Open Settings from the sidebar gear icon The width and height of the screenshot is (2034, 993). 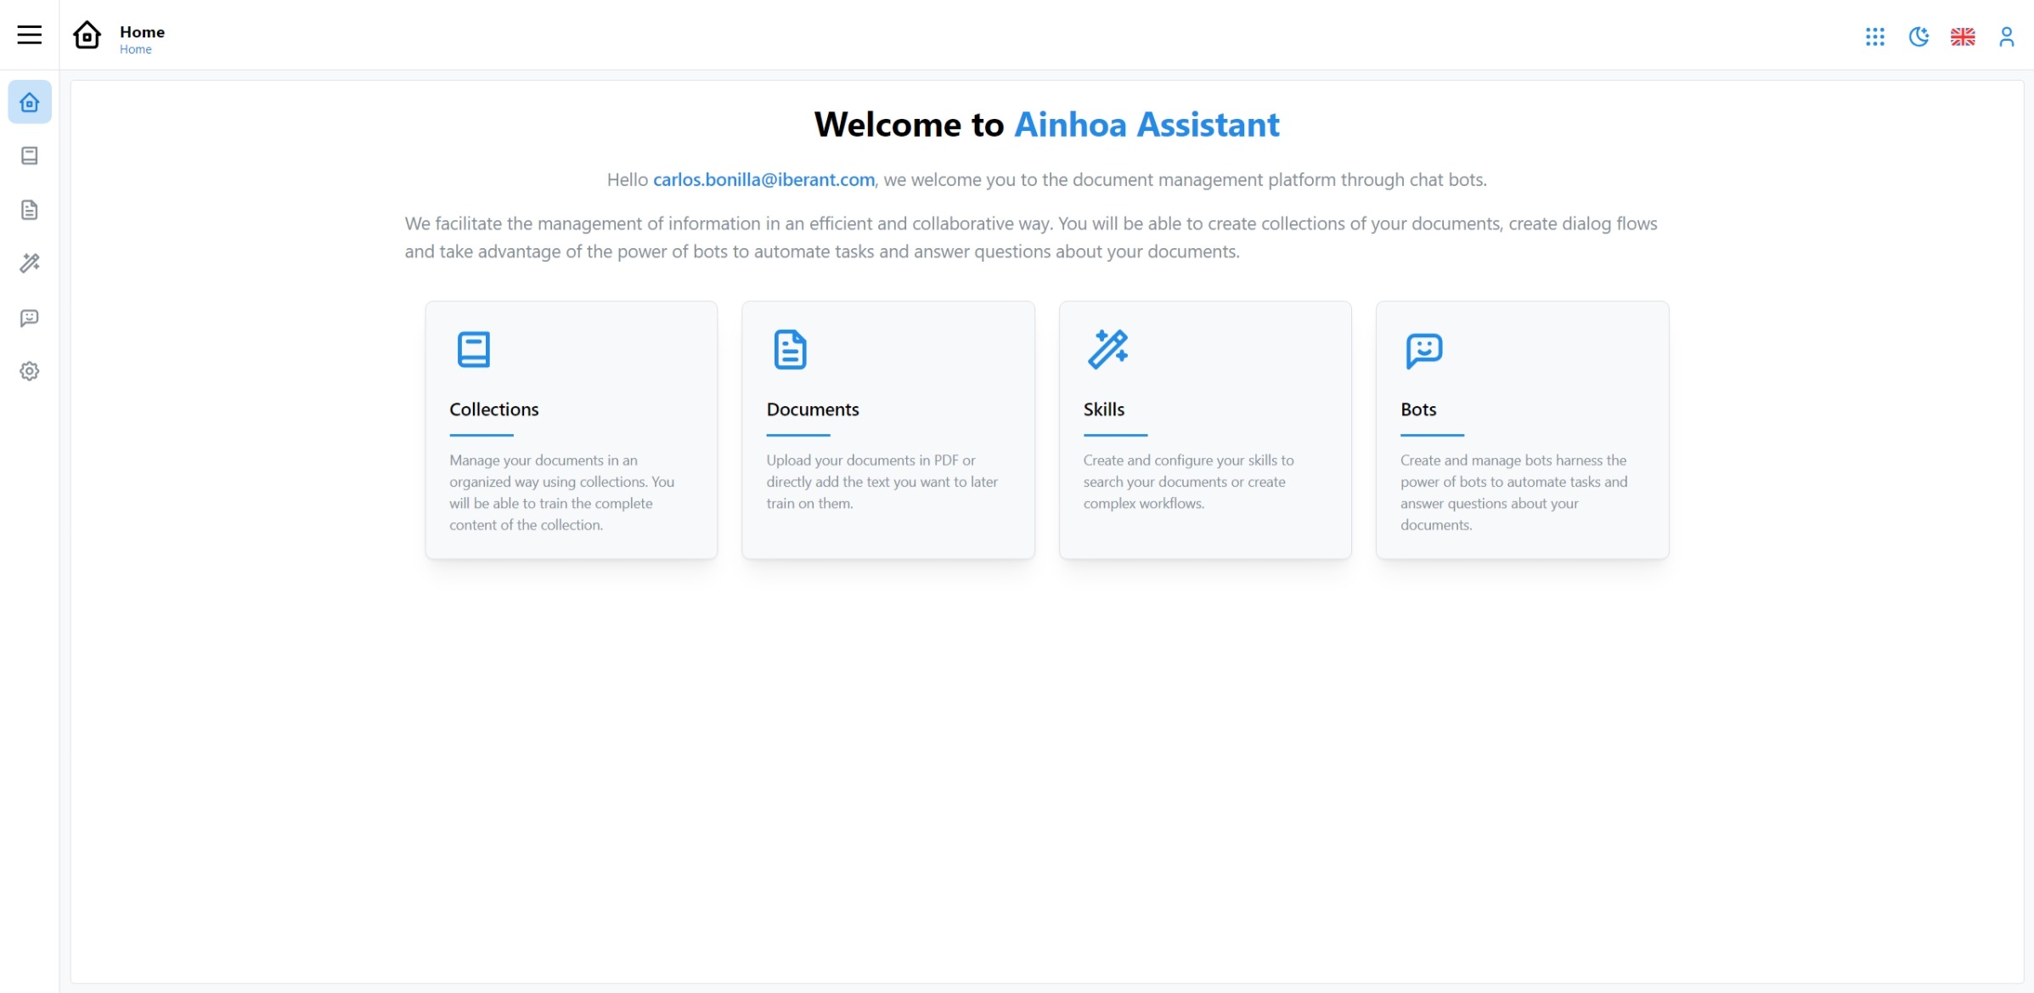[30, 371]
